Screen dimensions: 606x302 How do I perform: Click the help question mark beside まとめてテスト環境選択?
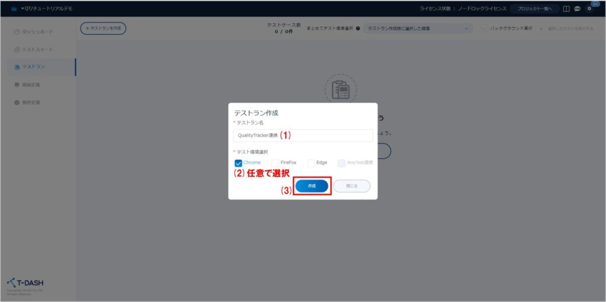pos(358,28)
